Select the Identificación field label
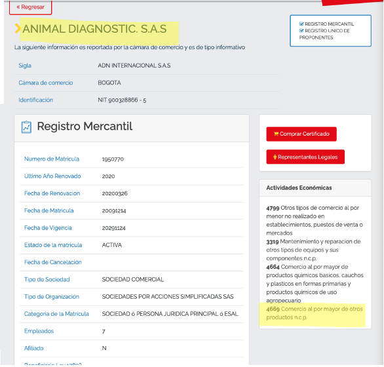384x367 pixels. coord(36,100)
